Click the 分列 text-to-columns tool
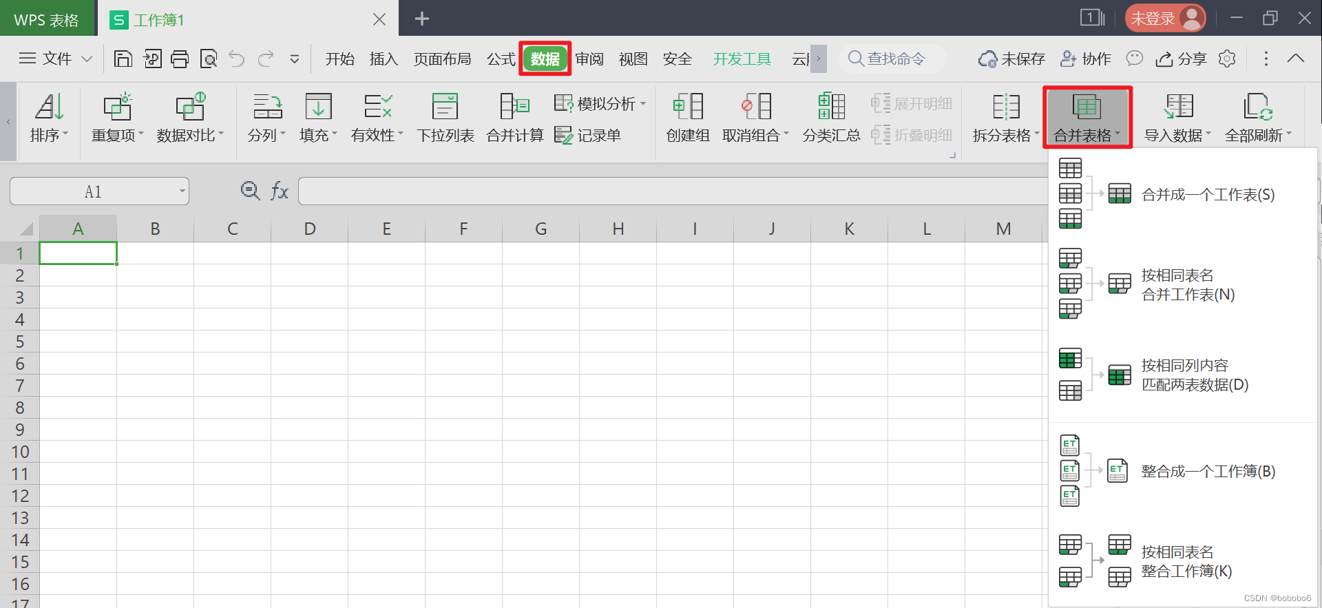Image resolution: width=1322 pixels, height=608 pixels. [267, 118]
